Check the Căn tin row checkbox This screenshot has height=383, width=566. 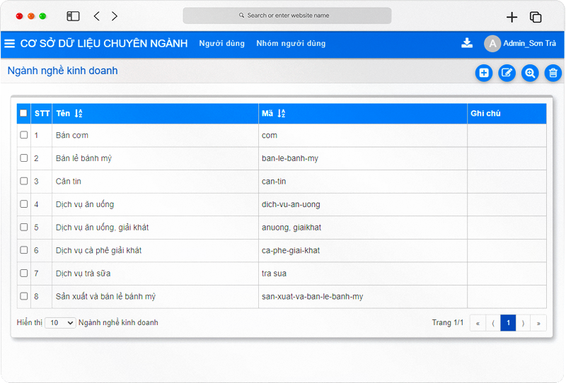click(x=24, y=181)
